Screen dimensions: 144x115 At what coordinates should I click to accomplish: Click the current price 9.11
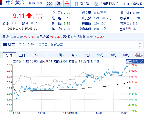pos(19,16)
